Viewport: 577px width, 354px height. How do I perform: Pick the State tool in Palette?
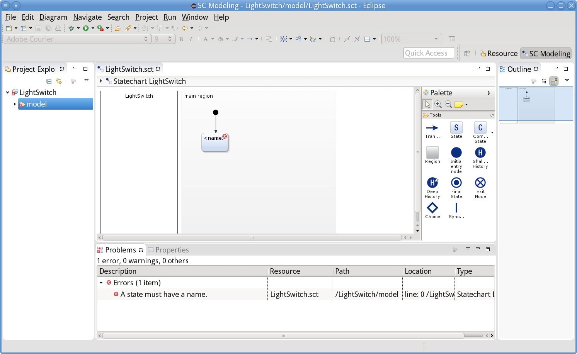point(456,130)
